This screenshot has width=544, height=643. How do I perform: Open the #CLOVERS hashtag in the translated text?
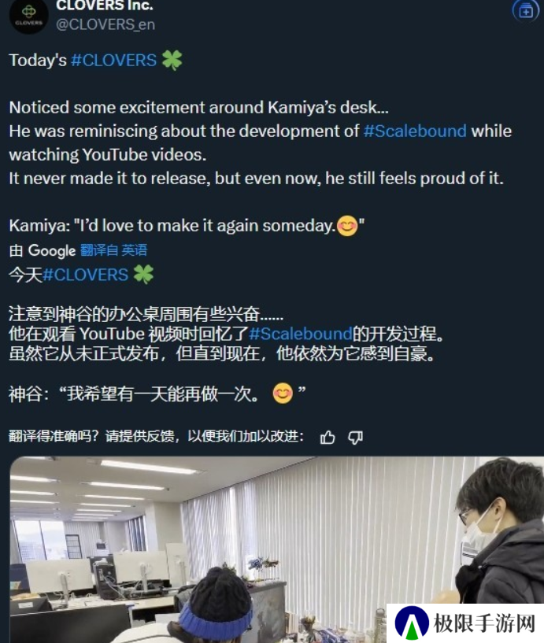85,275
